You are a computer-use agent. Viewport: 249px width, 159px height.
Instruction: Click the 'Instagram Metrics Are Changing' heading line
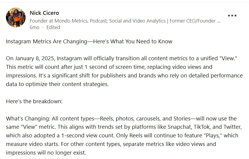[x=89, y=41]
